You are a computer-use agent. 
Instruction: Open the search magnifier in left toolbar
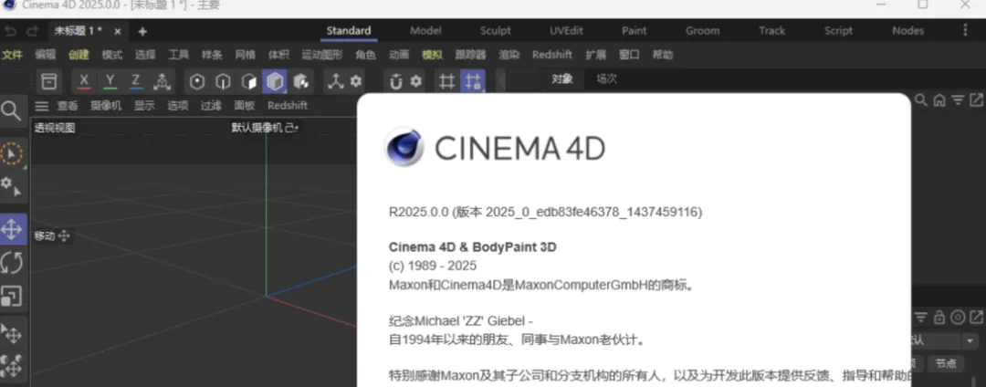click(11, 111)
